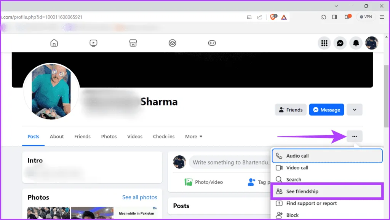Open See all photos link
Screen dimensions: 390x220
139,197
